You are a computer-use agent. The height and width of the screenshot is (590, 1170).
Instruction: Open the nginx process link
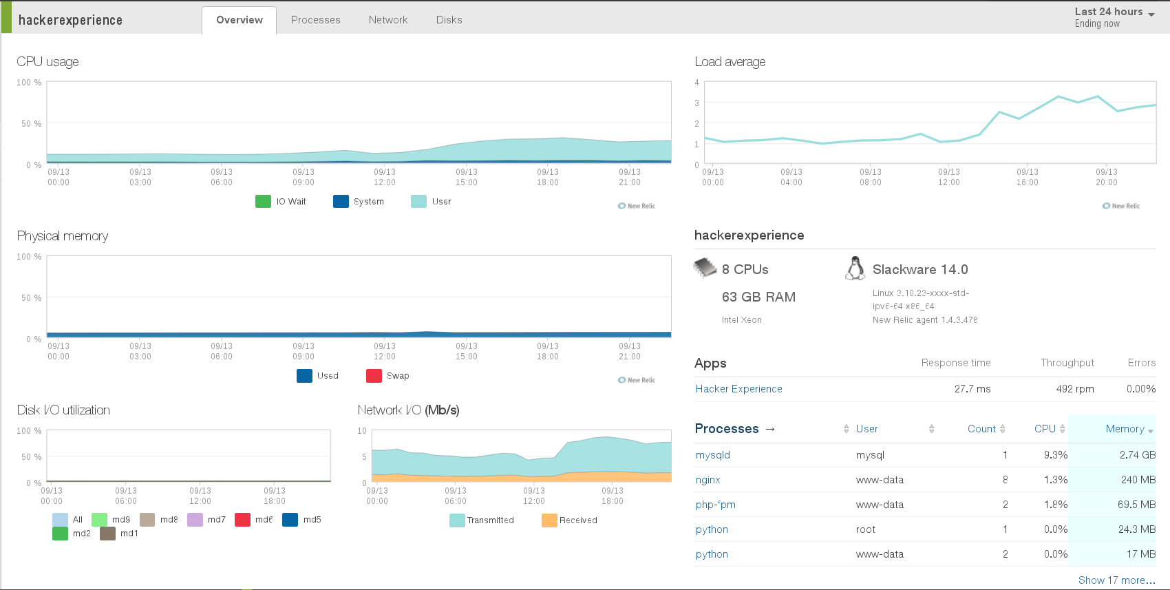pyautogui.click(x=708, y=480)
